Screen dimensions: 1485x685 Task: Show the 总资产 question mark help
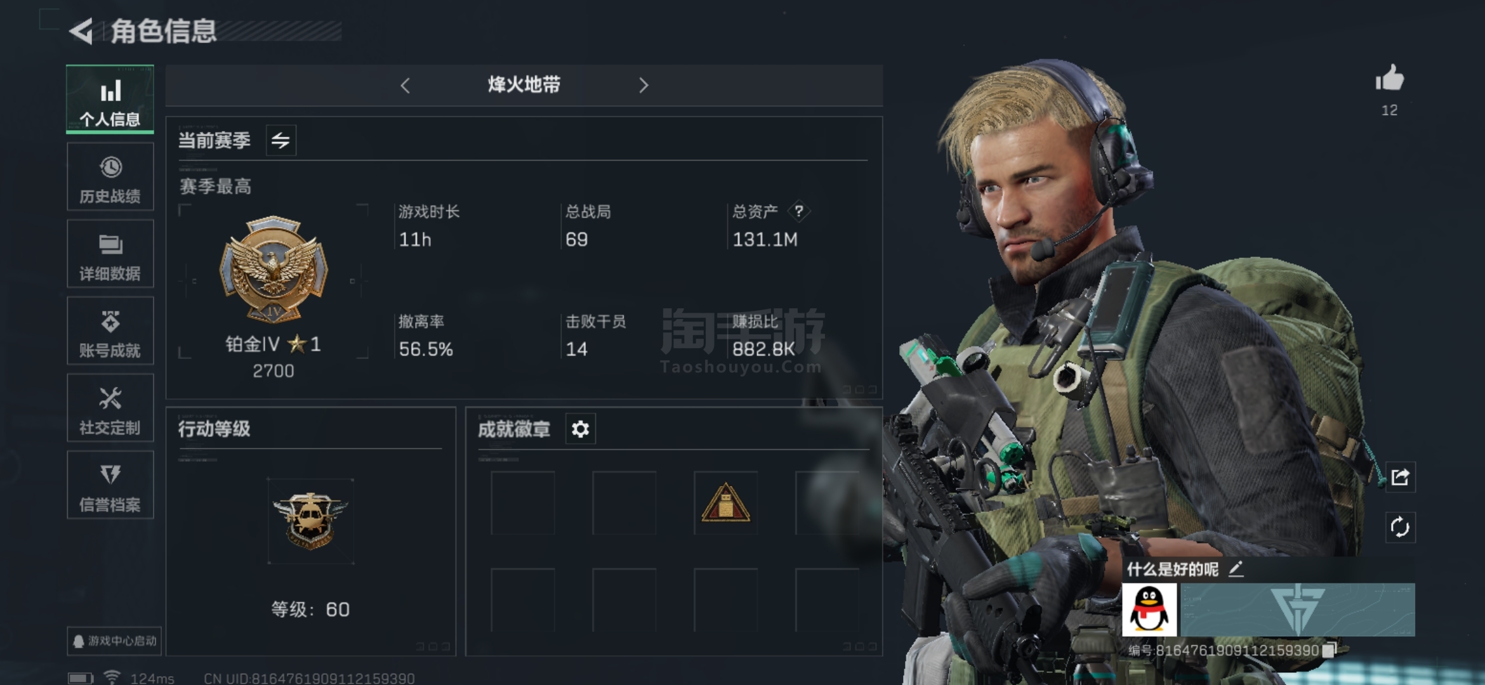tap(799, 211)
